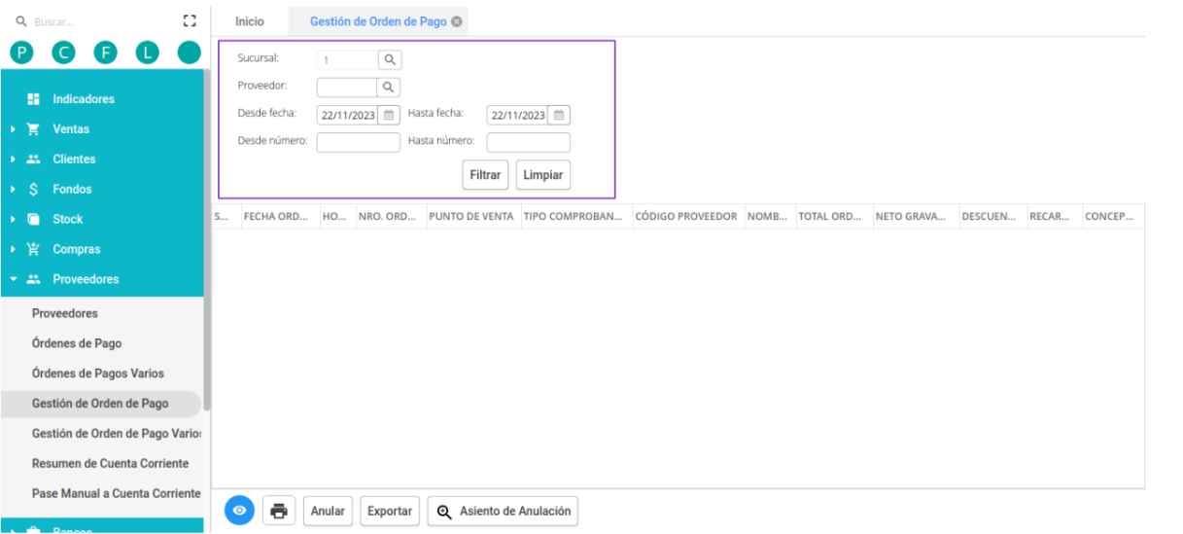This screenshot has width=1183, height=534.
Task: Click the Proveedores people icon
Action: (x=33, y=279)
